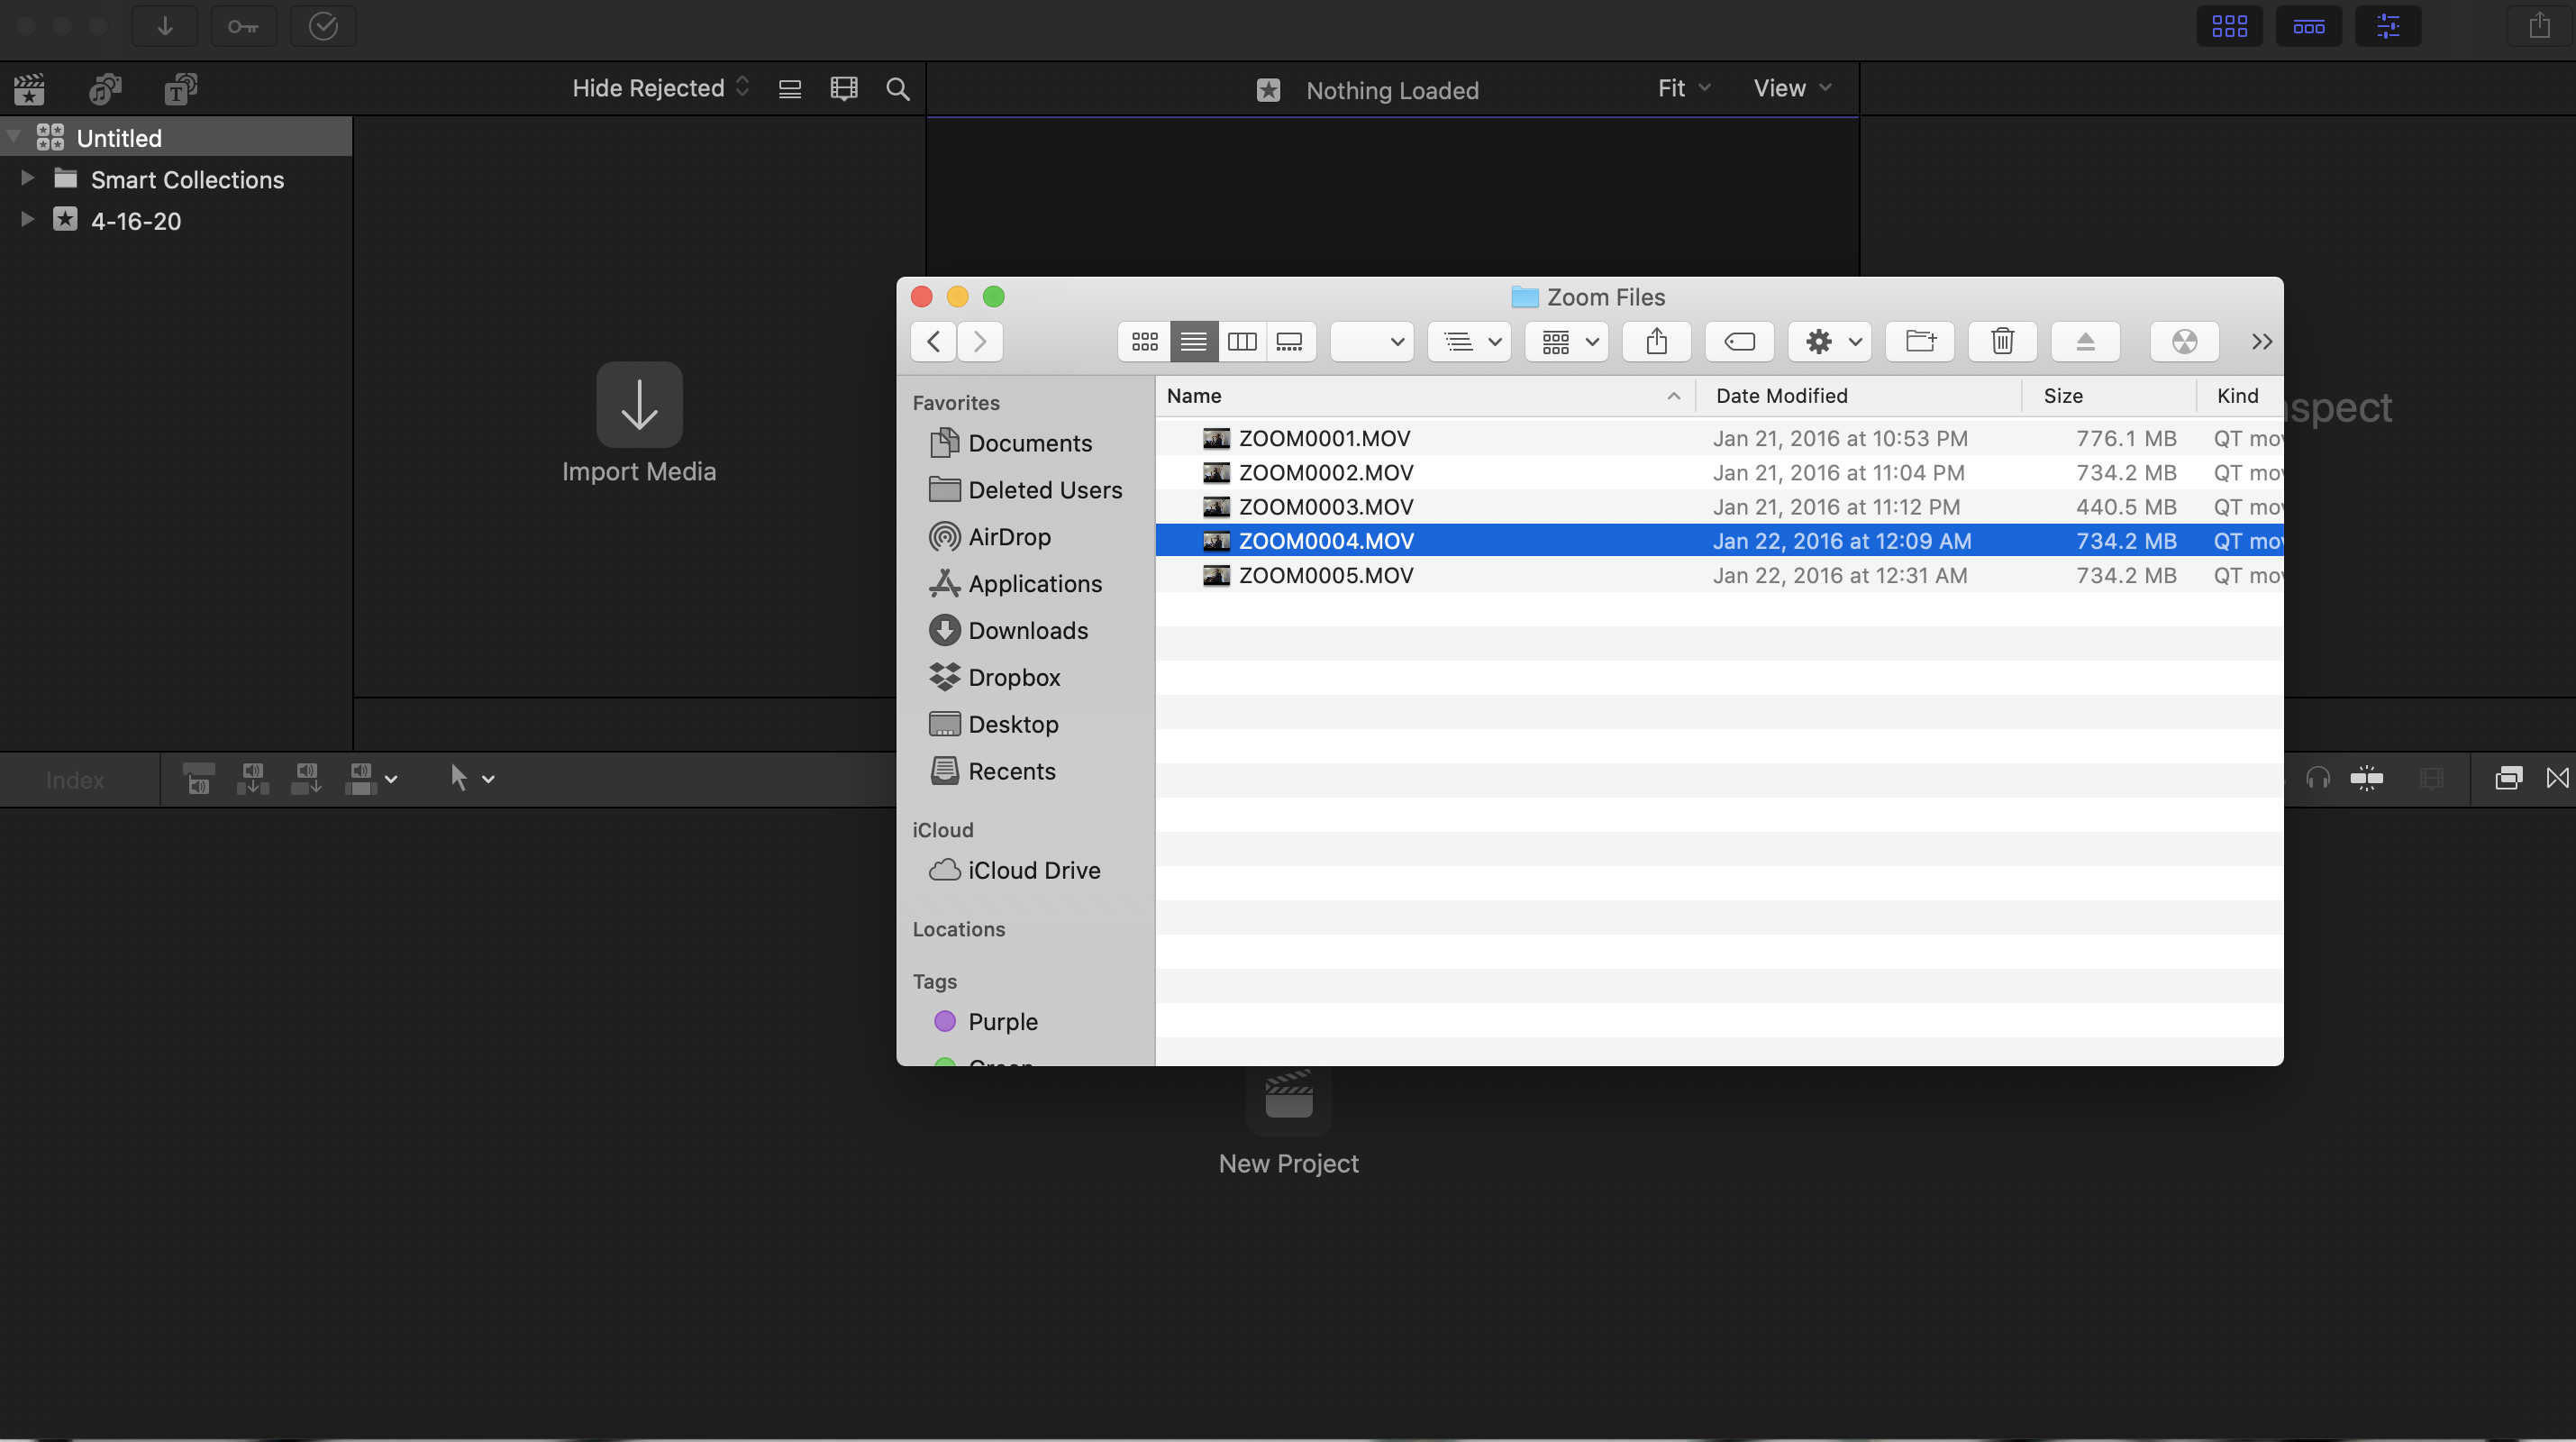Image resolution: width=2576 pixels, height=1442 pixels.
Task: Open Photos and Audio sidebar icon
Action: (105, 89)
